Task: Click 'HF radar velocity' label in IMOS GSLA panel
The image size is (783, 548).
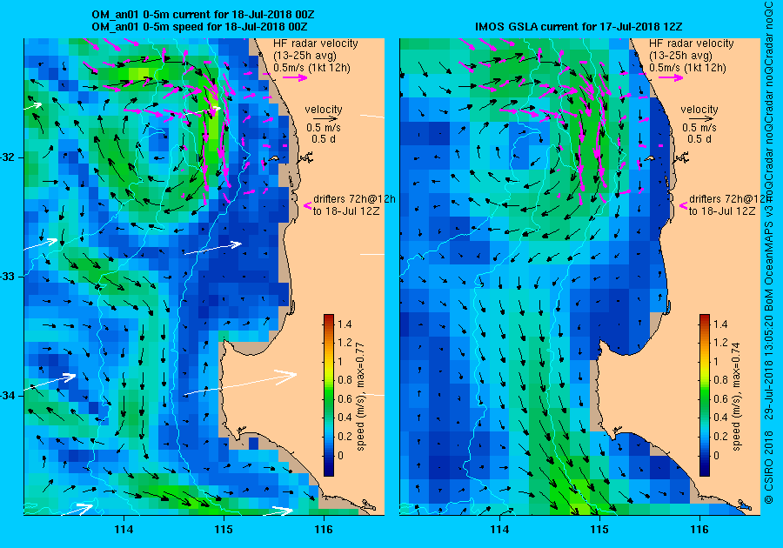Action: (691, 43)
